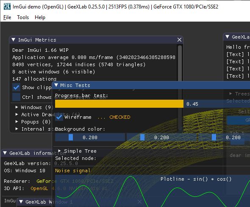Click the yellow progress bar
This screenshot has height=207, width=250.
tap(119, 104)
